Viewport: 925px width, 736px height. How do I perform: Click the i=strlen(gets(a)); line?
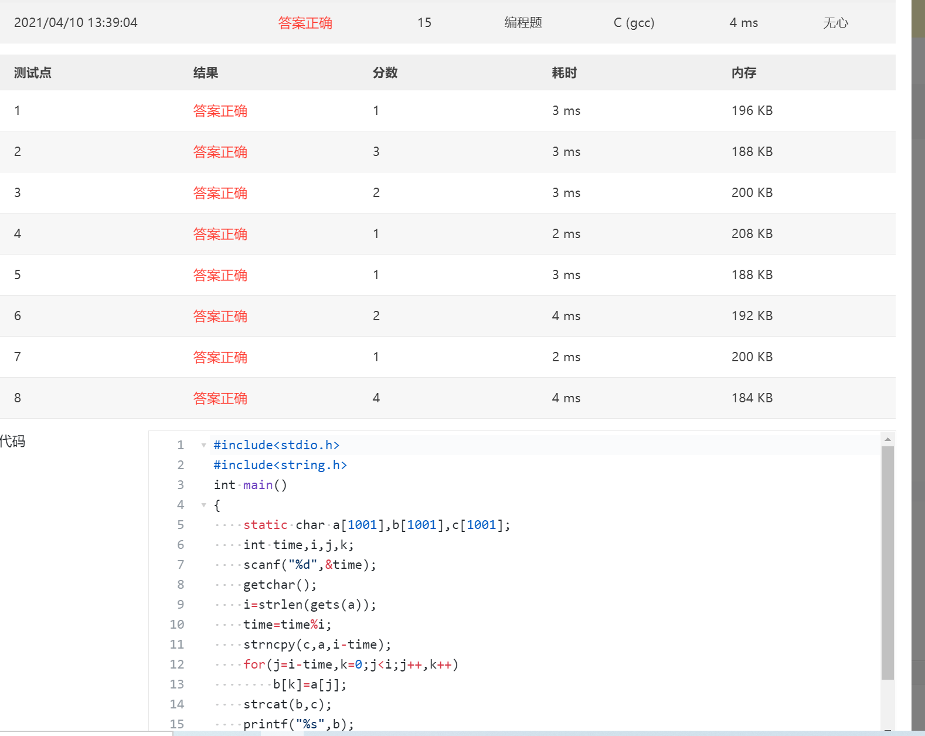pyautogui.click(x=310, y=605)
